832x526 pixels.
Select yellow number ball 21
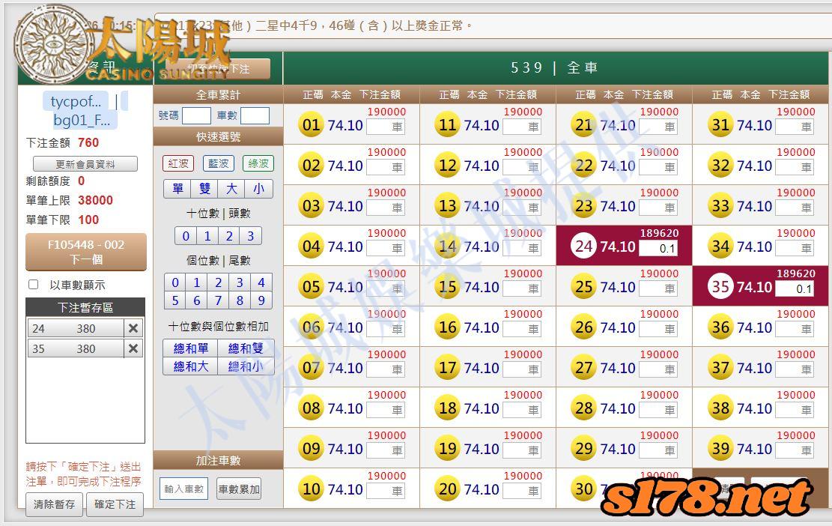(583, 124)
